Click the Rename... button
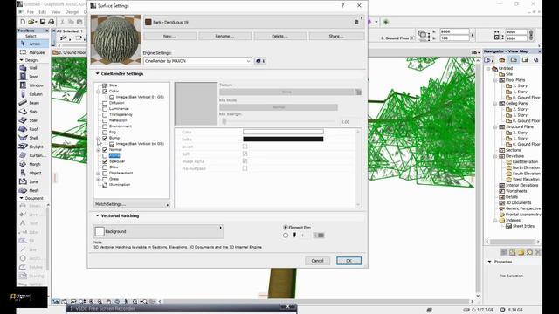 pyautogui.click(x=225, y=36)
